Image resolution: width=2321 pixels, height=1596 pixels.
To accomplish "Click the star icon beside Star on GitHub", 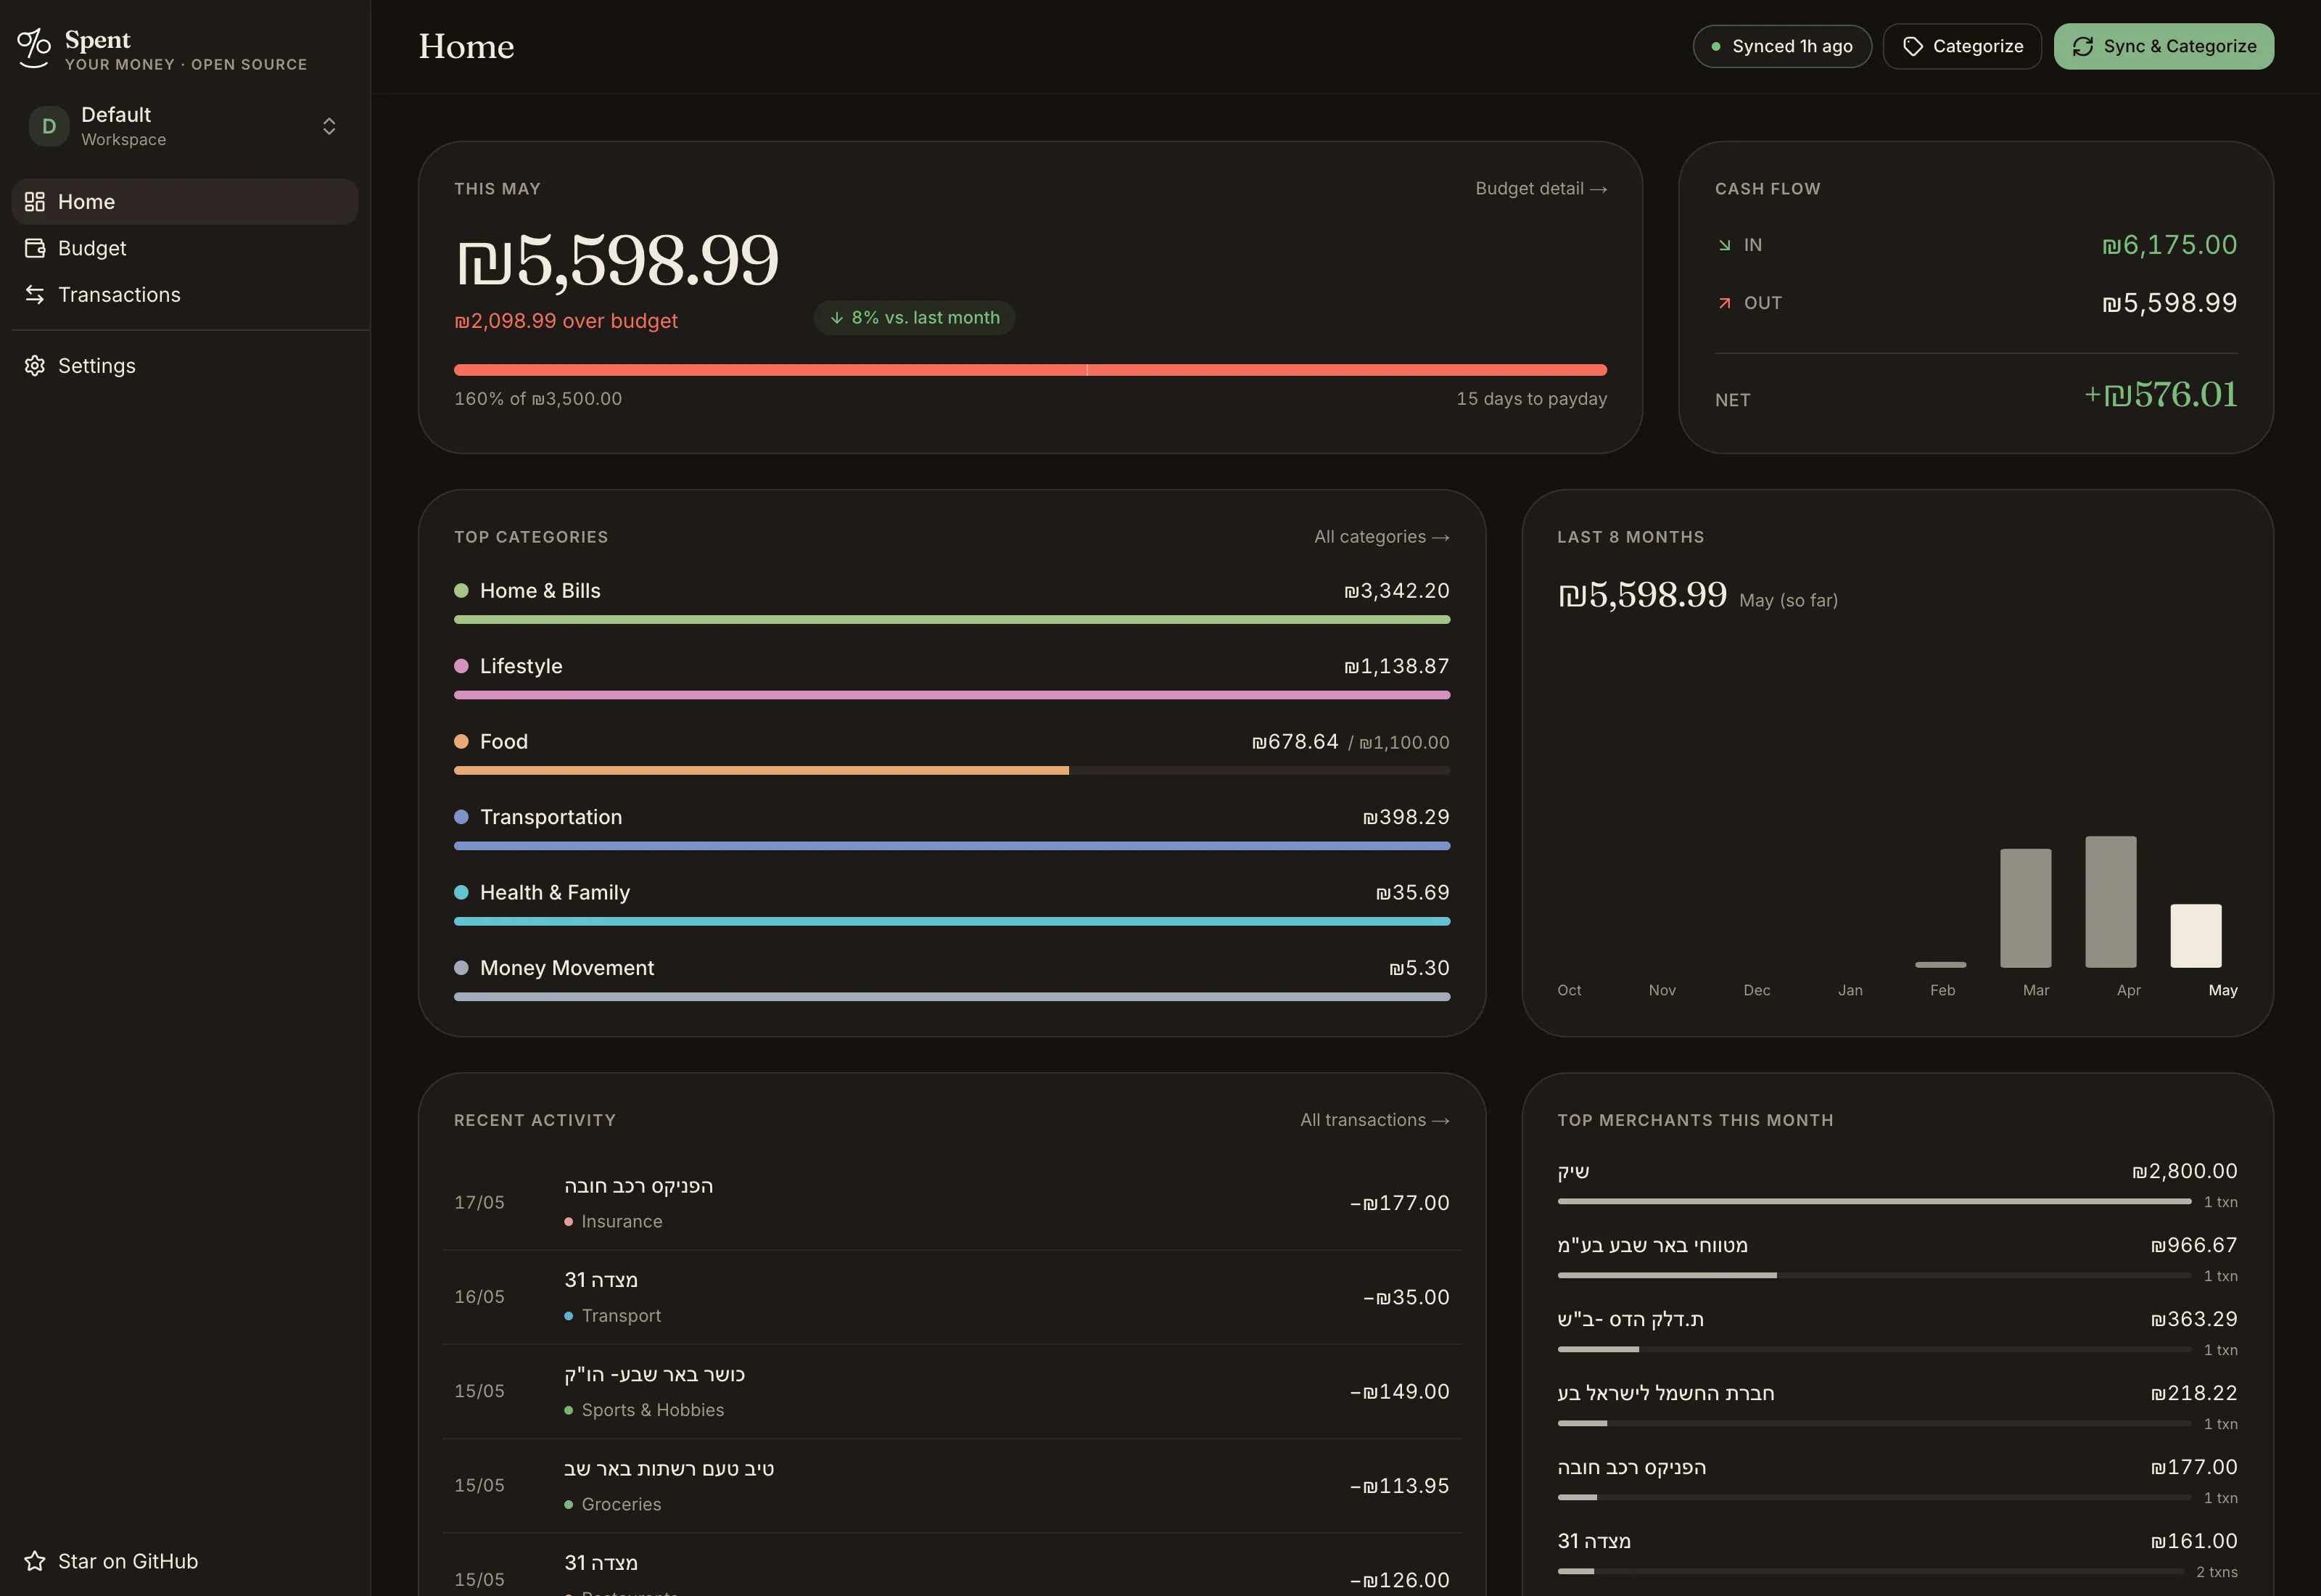I will (x=35, y=1561).
